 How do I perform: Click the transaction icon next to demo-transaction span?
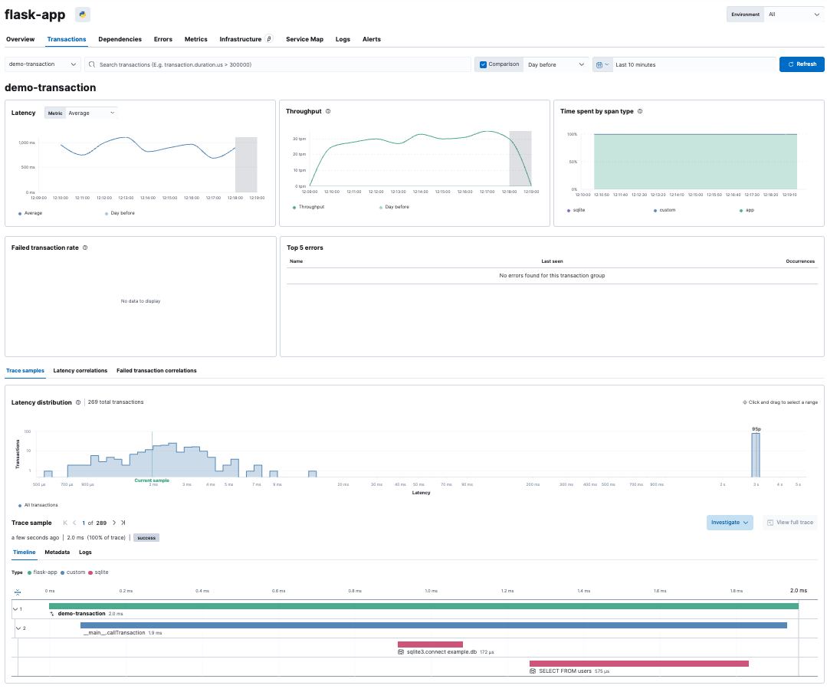pos(52,613)
